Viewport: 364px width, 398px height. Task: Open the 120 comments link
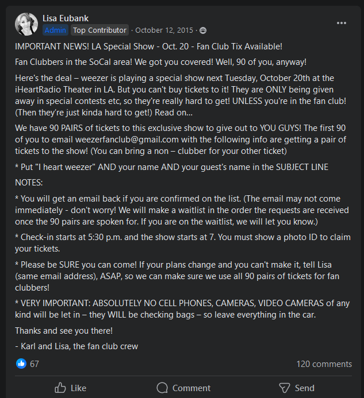pos(324,364)
